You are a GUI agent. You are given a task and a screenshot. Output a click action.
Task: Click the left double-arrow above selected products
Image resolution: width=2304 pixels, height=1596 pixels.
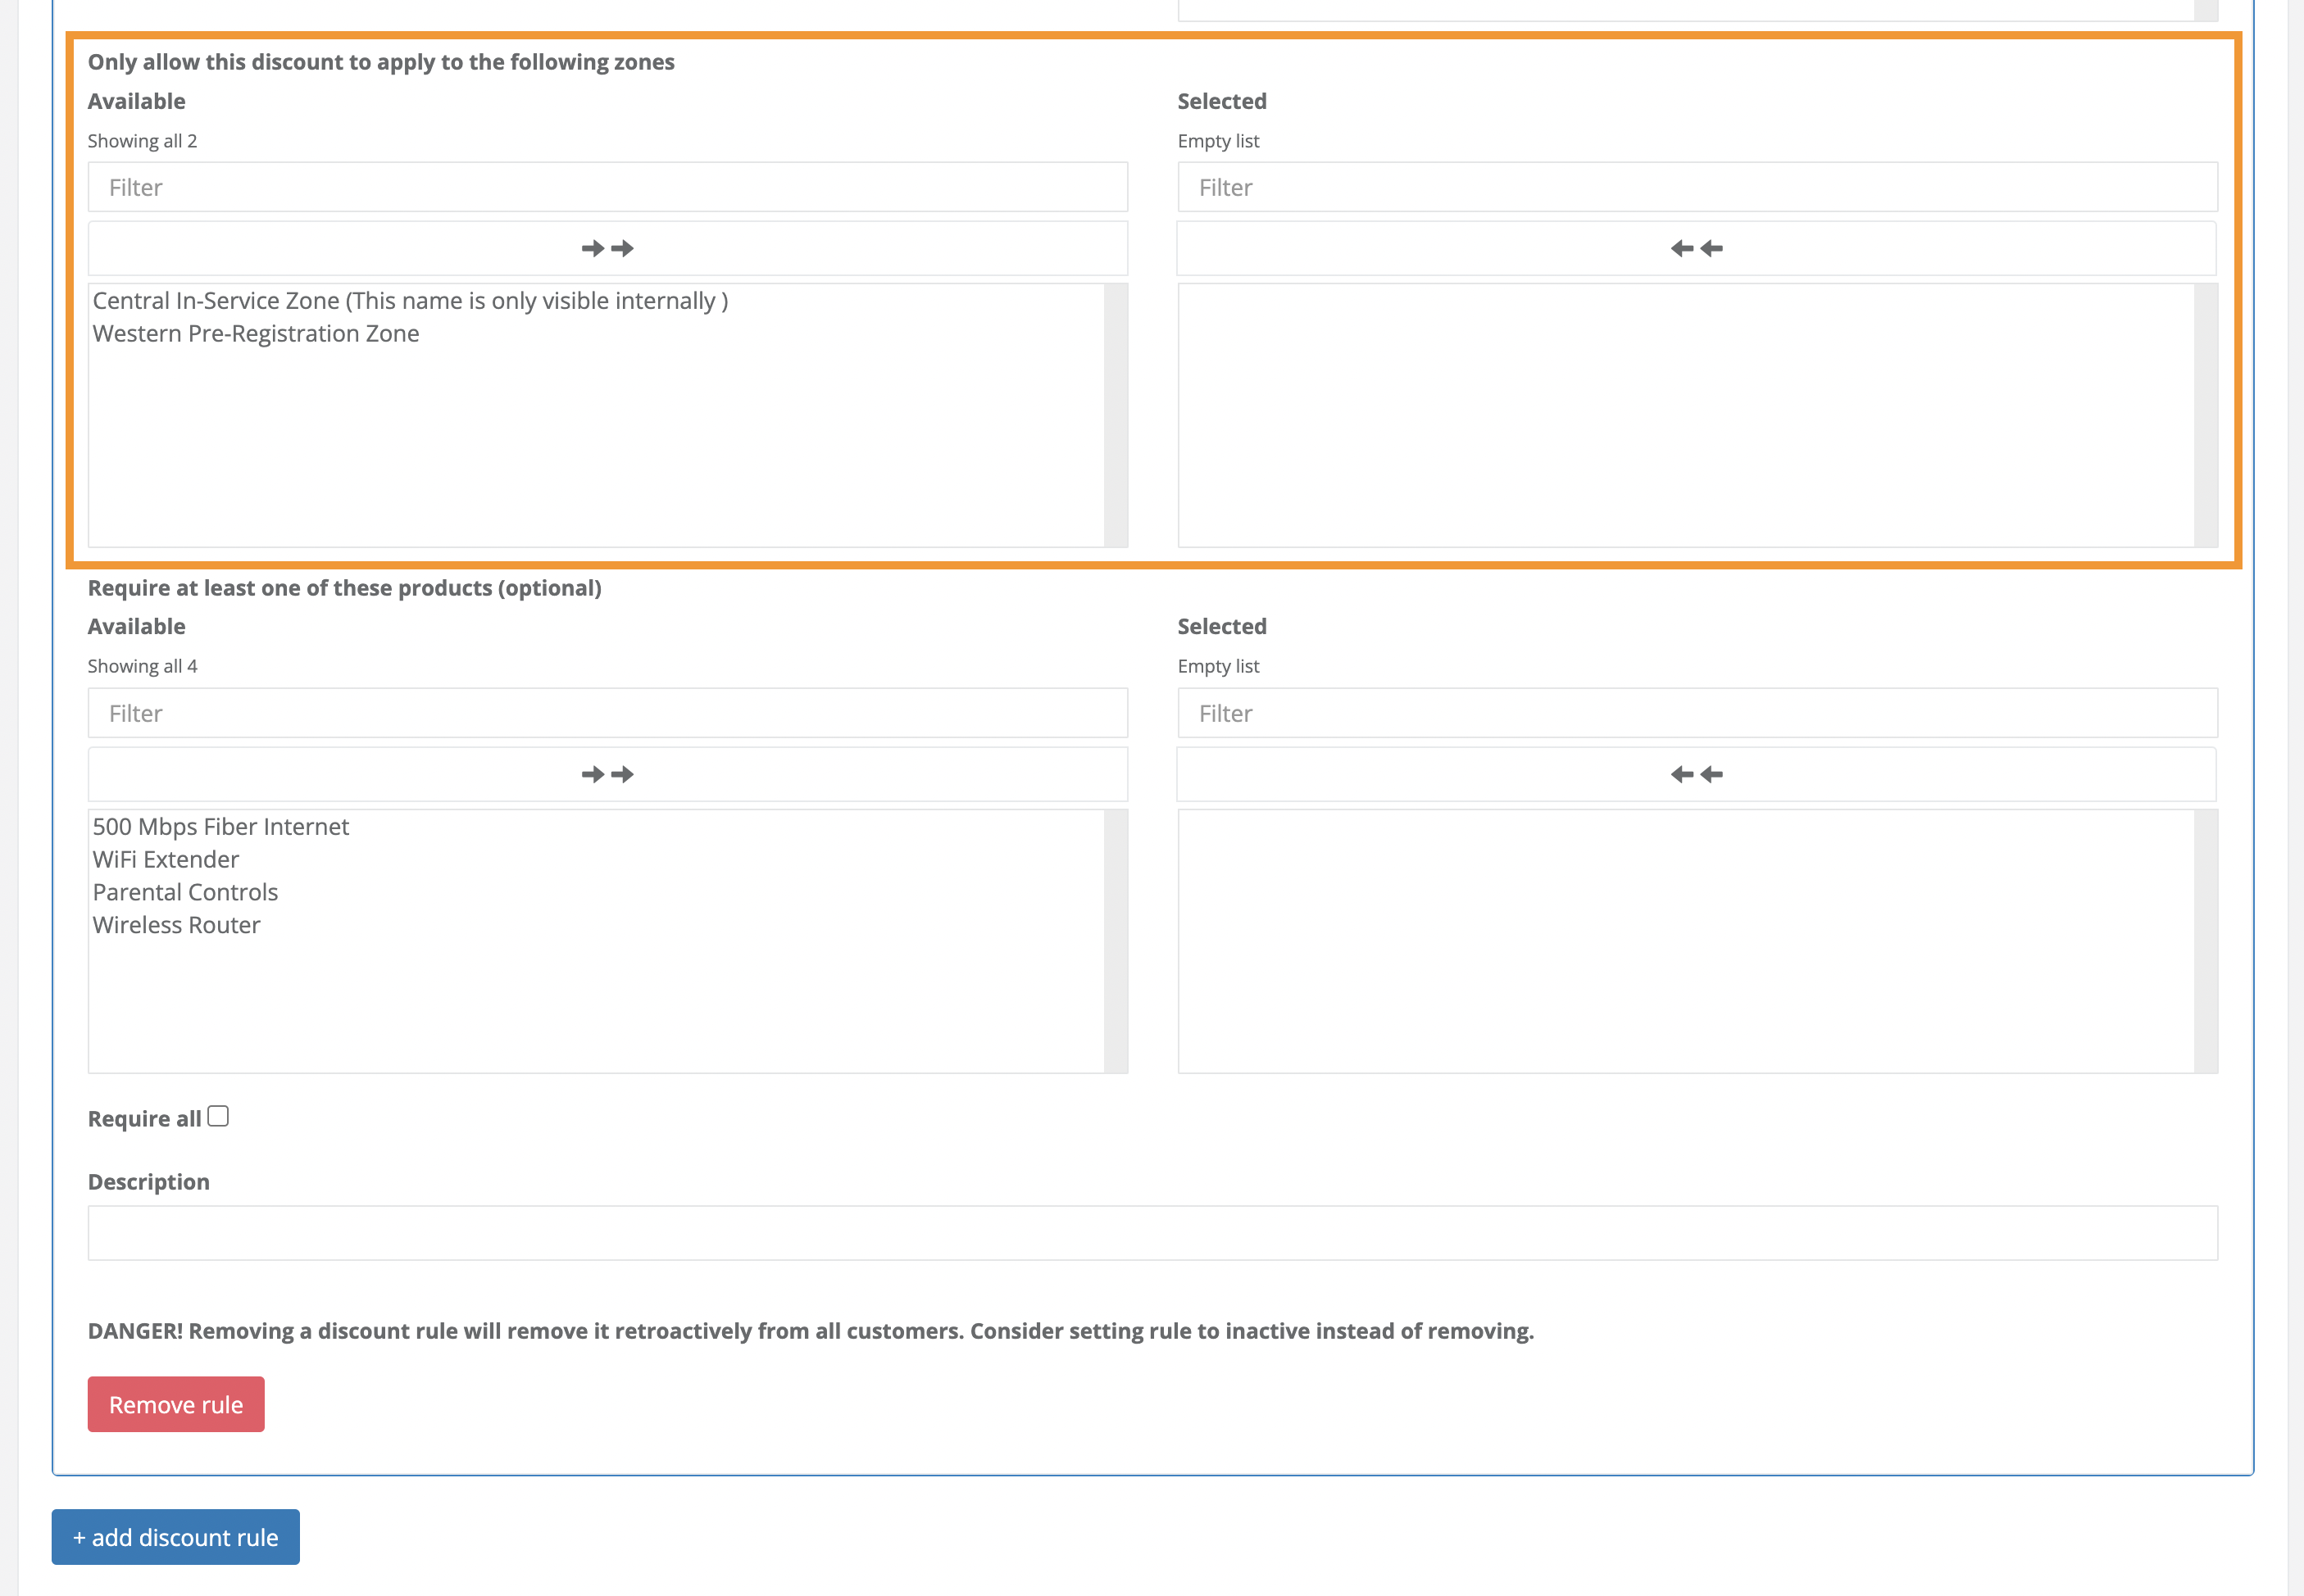pyautogui.click(x=1696, y=773)
